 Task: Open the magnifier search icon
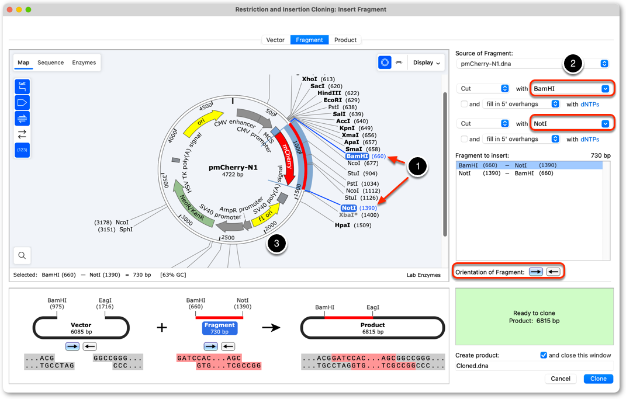(22, 255)
